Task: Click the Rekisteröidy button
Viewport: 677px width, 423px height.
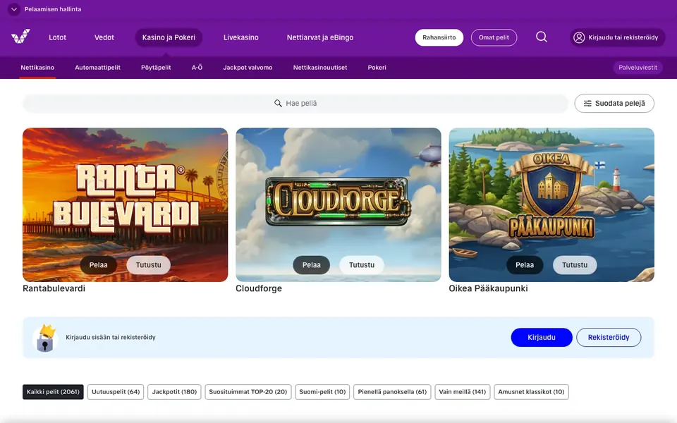Action: coord(609,338)
